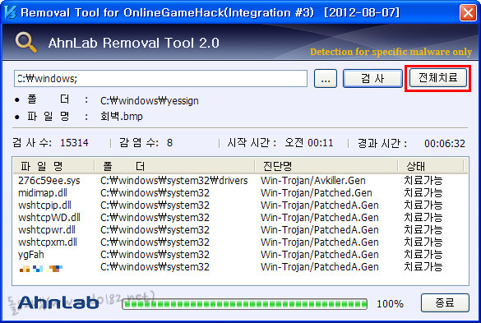Click start time 오전 00:11

pos(308,143)
